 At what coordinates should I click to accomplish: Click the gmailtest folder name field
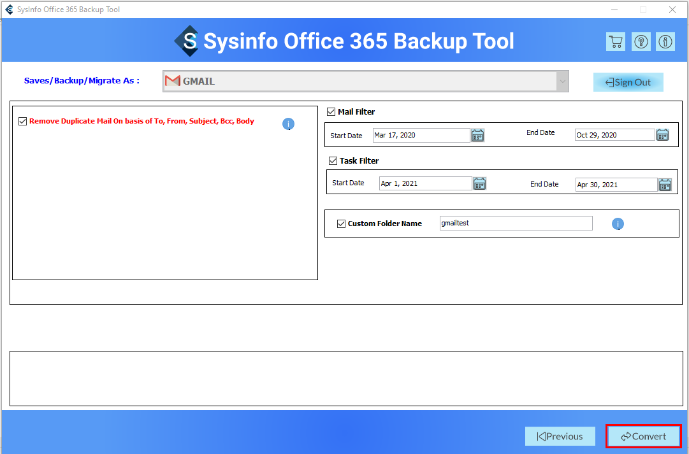click(x=516, y=223)
